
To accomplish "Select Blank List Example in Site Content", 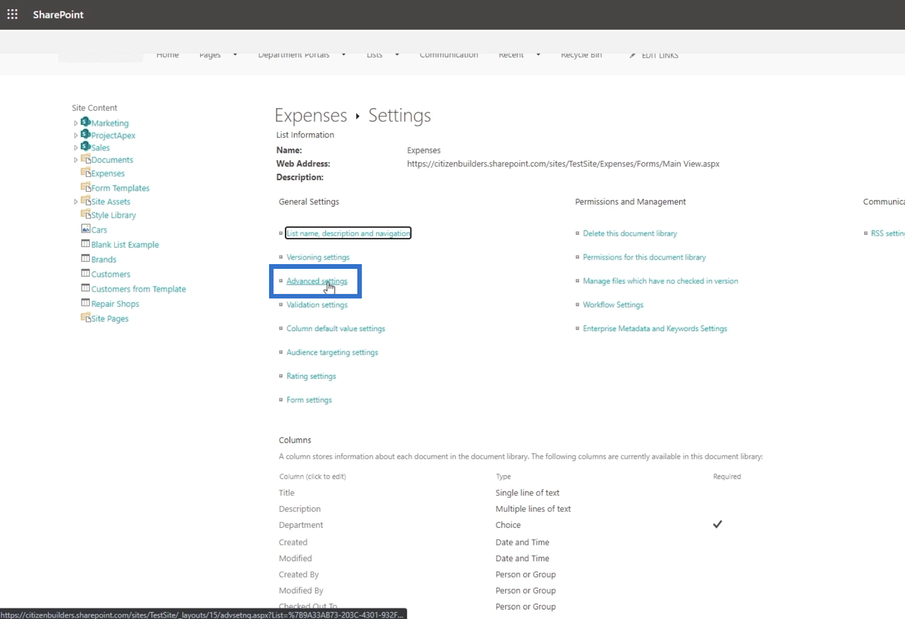I will 125,244.
